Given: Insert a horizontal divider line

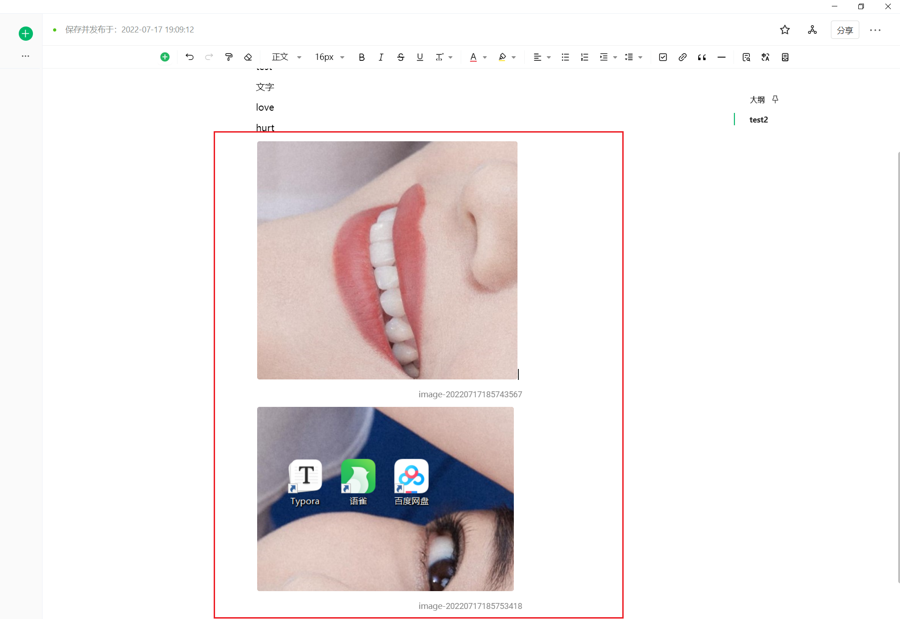Looking at the screenshot, I should click(722, 57).
